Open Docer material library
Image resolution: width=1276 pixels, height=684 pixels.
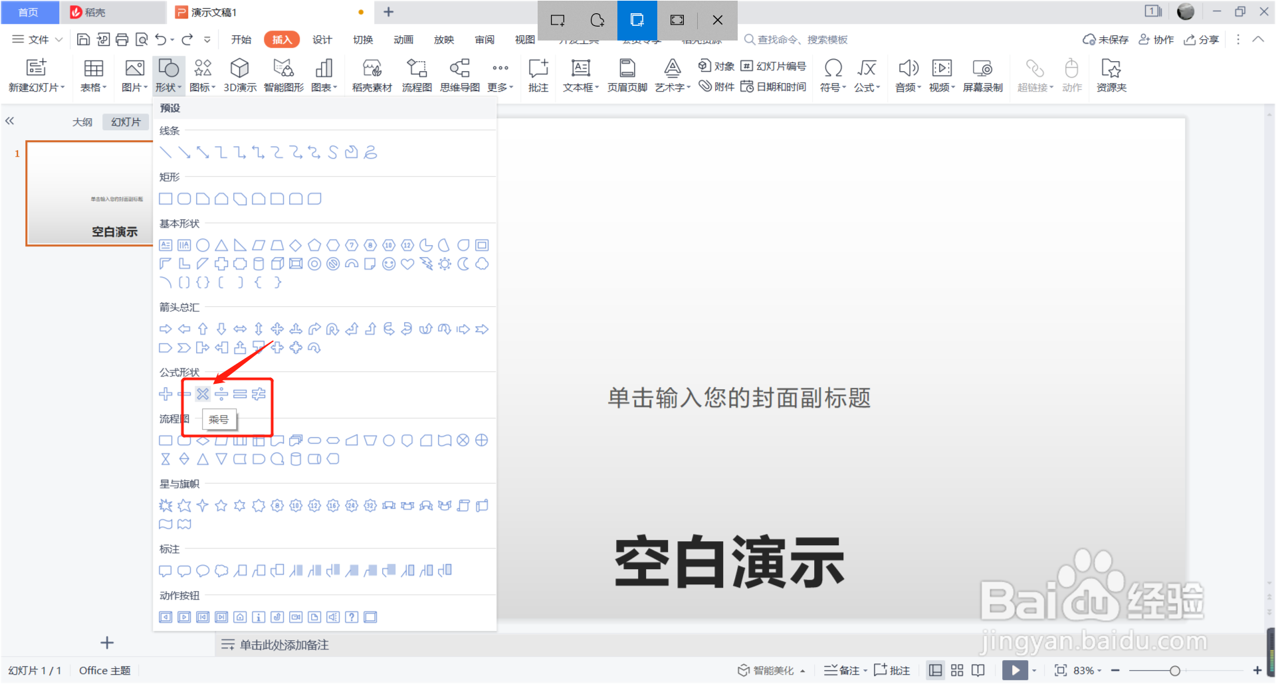pyautogui.click(x=372, y=75)
